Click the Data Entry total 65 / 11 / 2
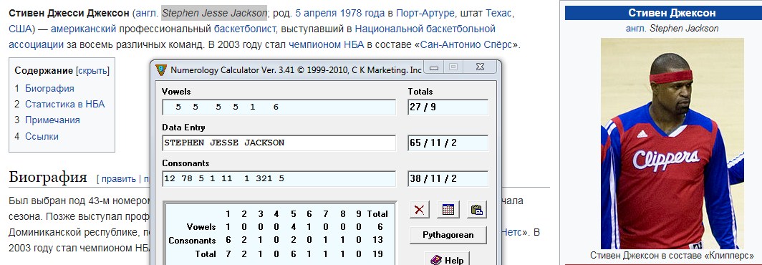This screenshot has width=762, height=265. click(448, 143)
